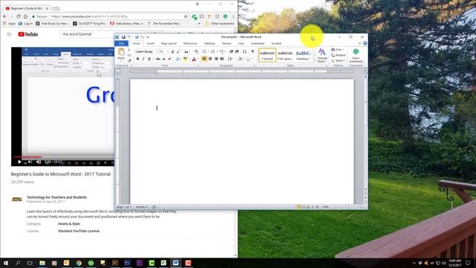
Task: Click the Chrome address bar URL
Action: [89, 16]
